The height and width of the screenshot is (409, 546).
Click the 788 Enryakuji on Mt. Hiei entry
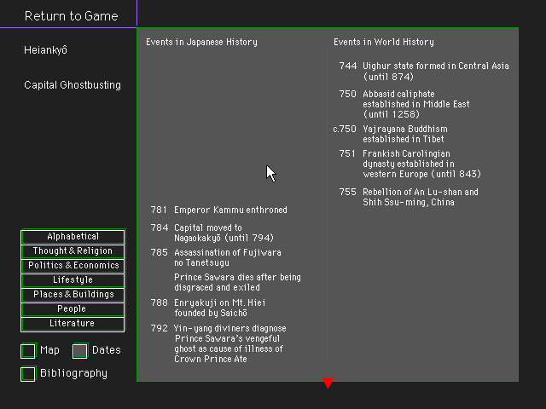pyautogui.click(x=208, y=308)
